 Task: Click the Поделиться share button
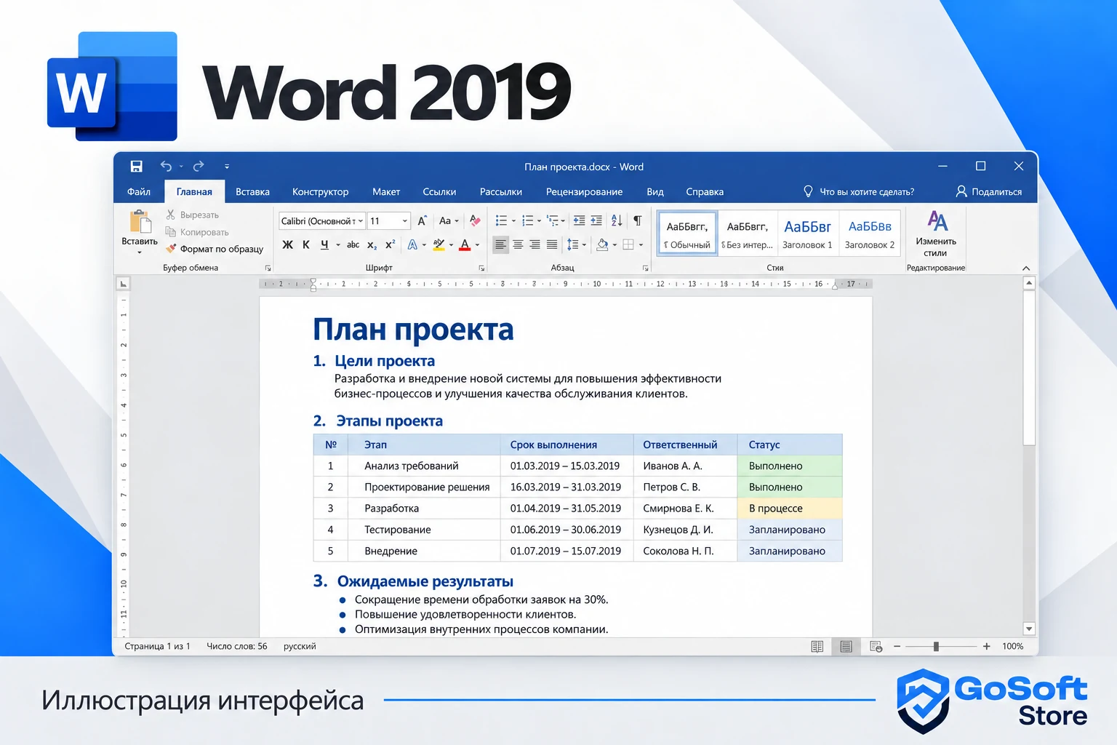[988, 191]
